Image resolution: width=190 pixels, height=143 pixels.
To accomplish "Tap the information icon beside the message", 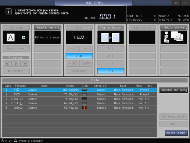I will (8, 11).
